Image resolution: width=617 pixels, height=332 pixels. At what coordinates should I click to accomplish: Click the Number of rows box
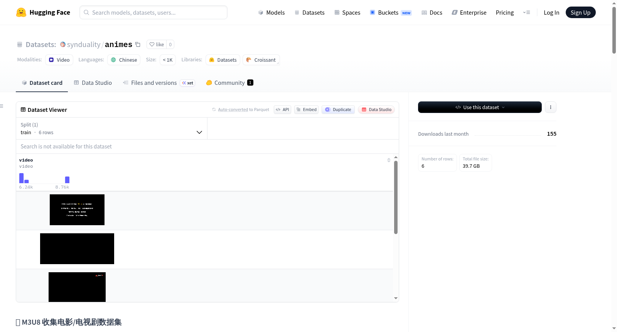[437, 162]
